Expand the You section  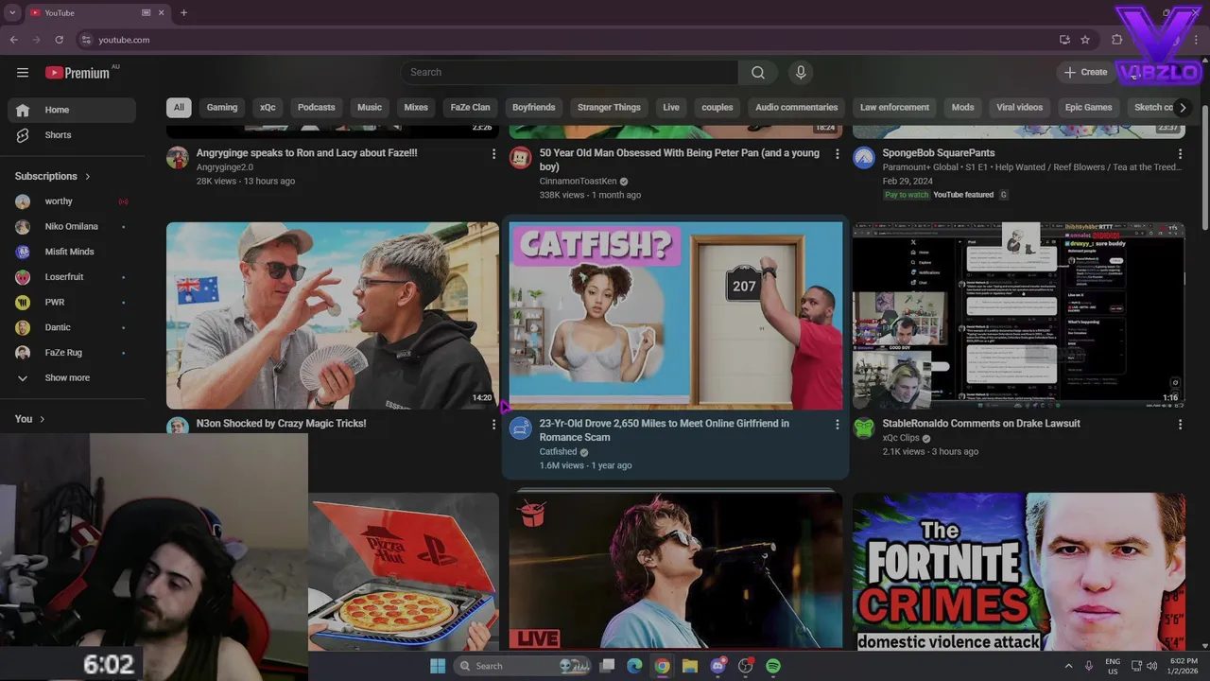(x=30, y=419)
